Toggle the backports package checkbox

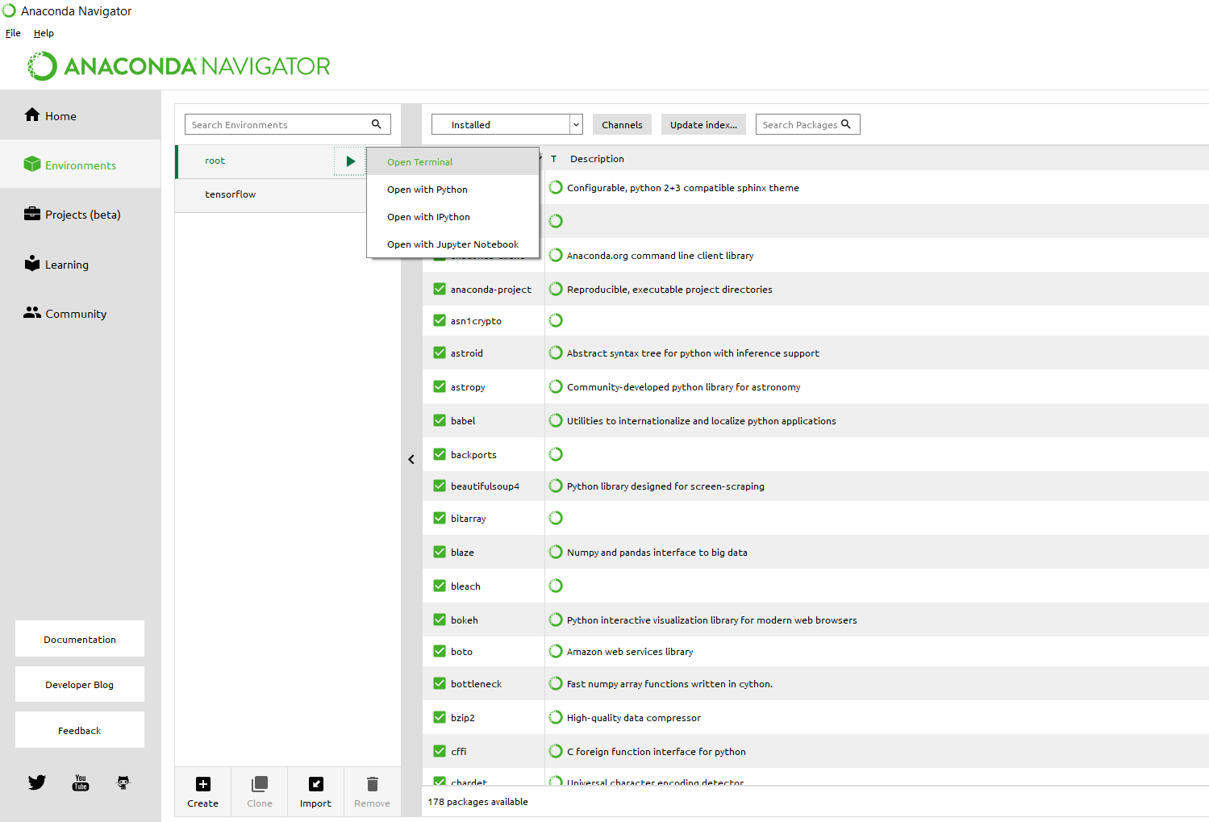[x=440, y=454]
